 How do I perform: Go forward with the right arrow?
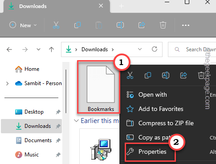(x=25, y=49)
